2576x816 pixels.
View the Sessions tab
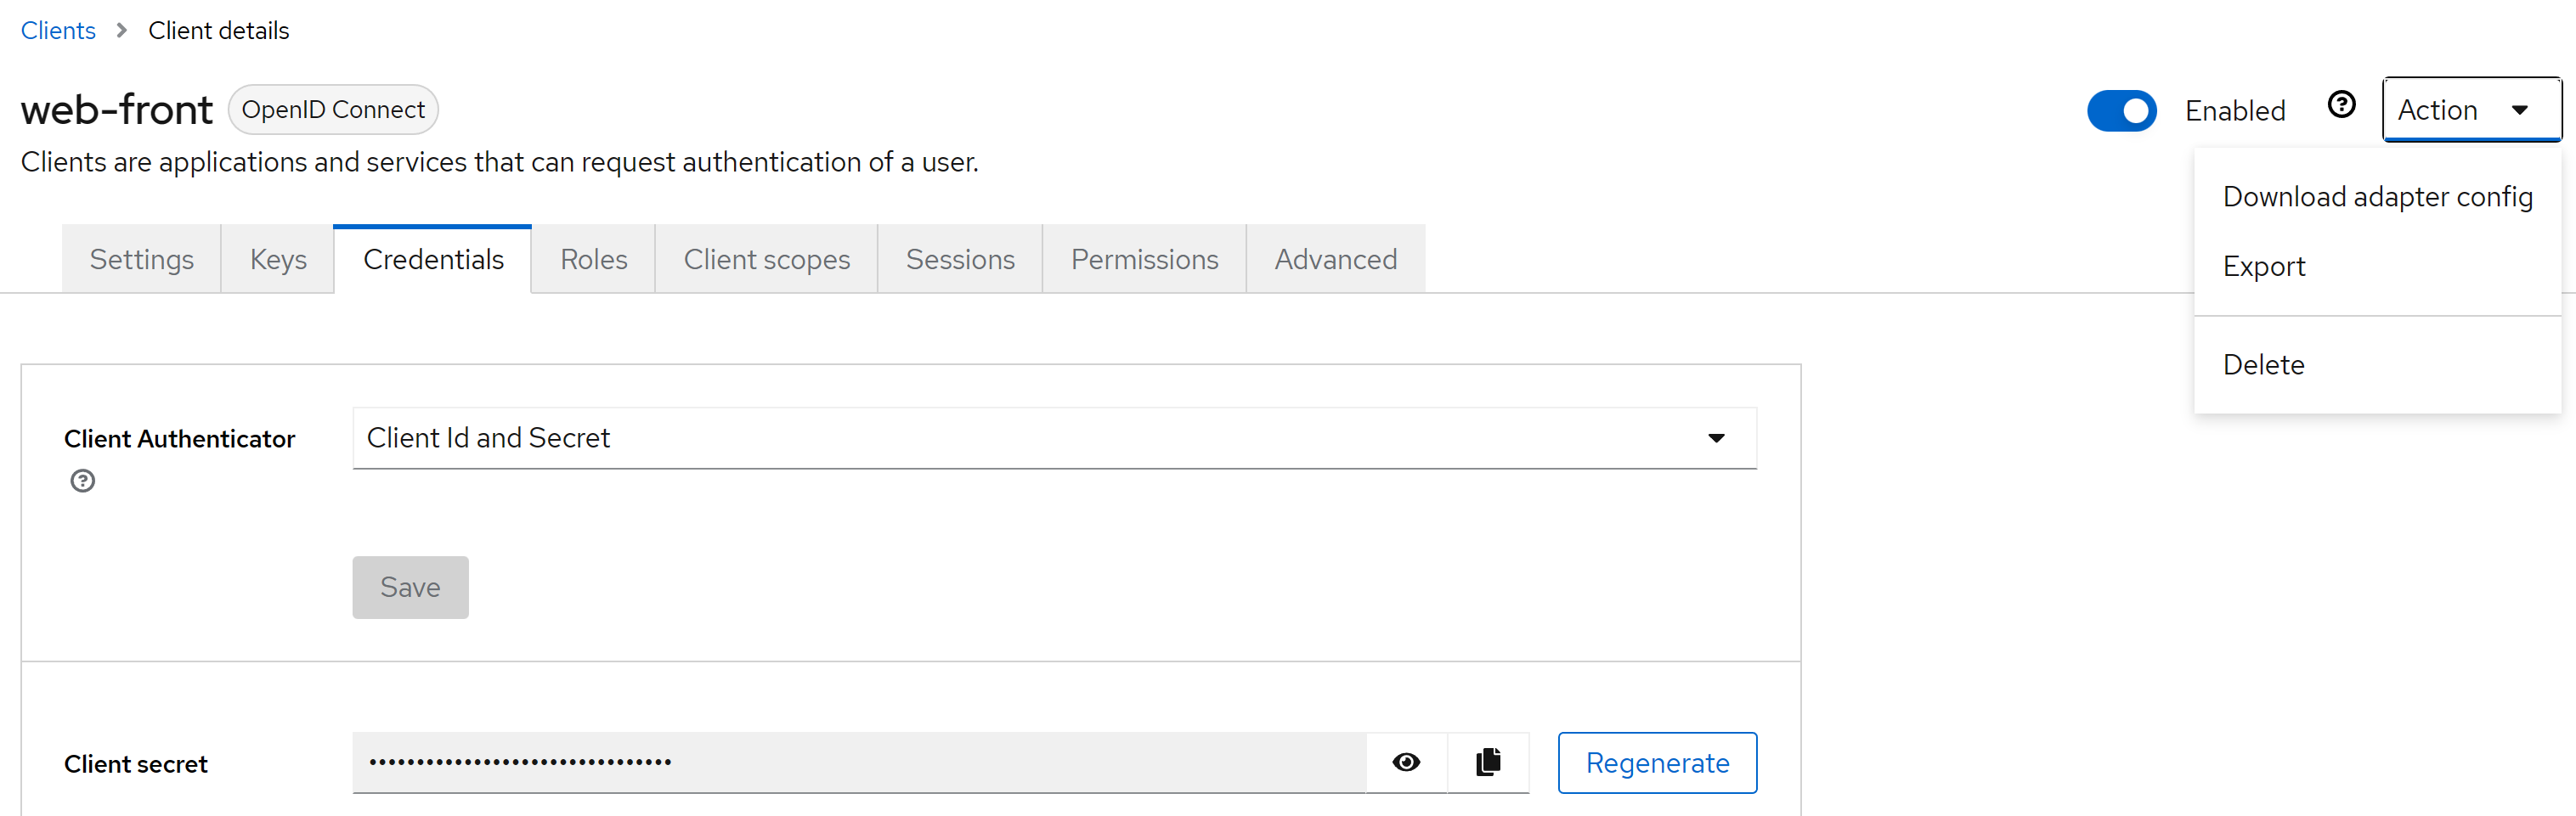[960, 260]
